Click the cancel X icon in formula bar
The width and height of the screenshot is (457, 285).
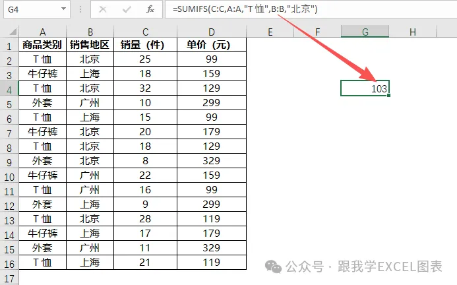tap(103, 9)
